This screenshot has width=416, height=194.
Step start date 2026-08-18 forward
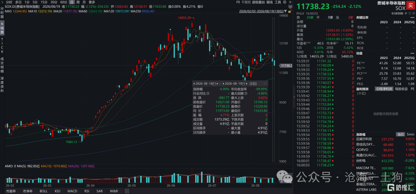[x=217, y=84]
